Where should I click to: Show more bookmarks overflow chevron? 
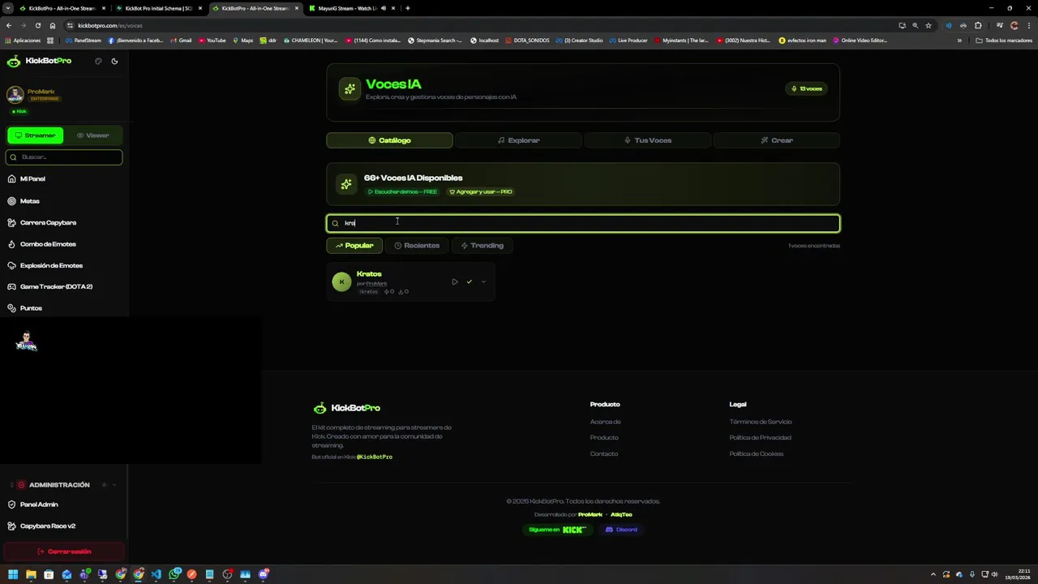[959, 41]
